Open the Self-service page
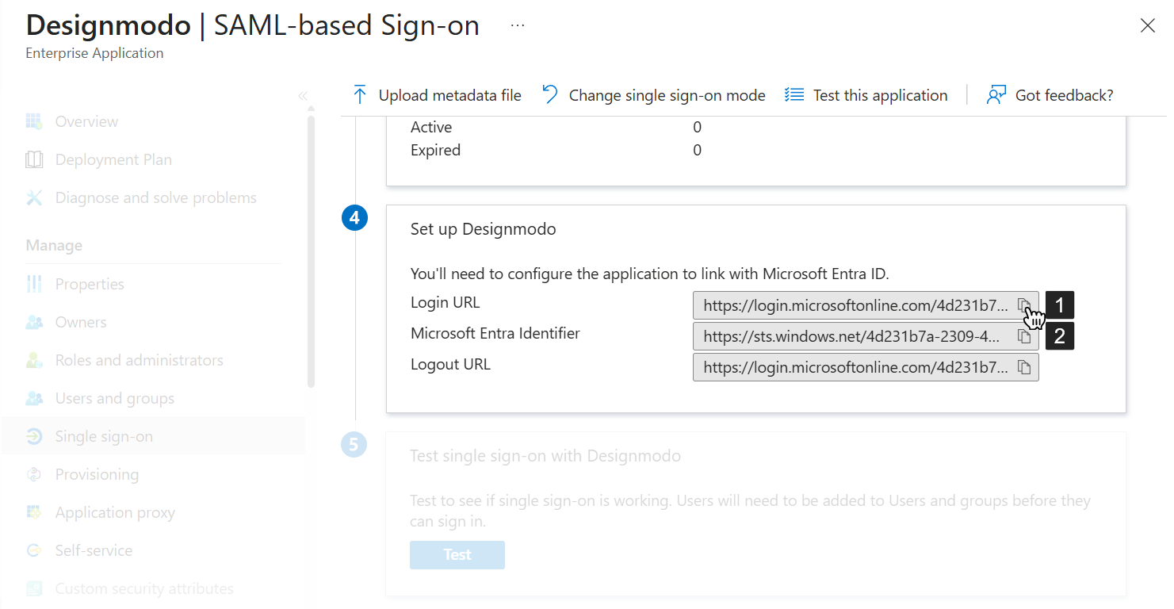Screen dimensions: 1174x609 (94, 550)
